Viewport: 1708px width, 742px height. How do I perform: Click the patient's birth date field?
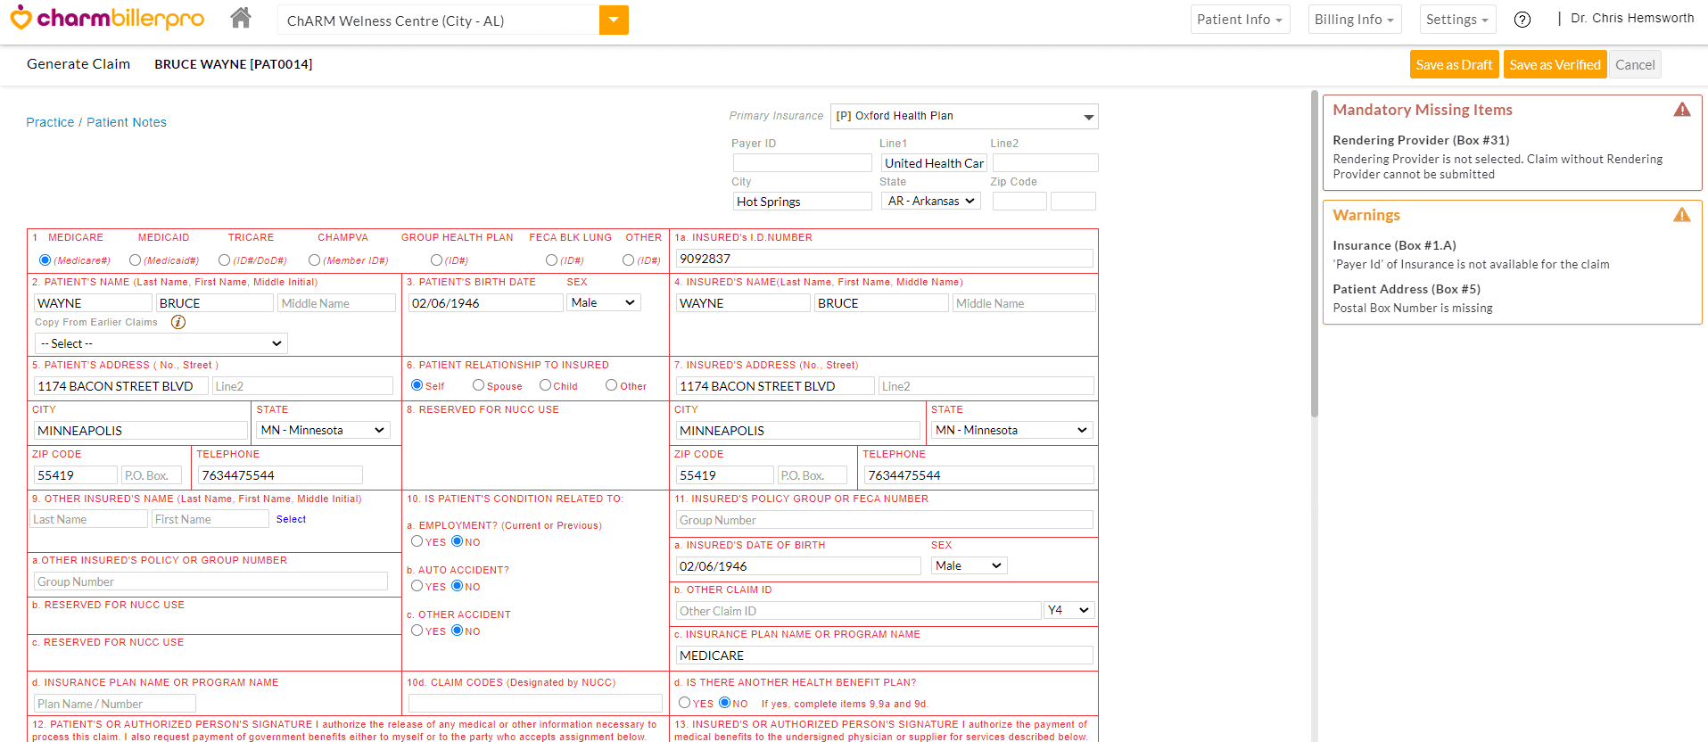pos(485,303)
